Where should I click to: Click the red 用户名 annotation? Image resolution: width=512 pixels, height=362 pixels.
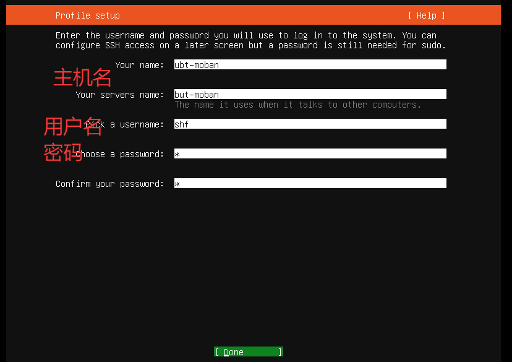(72, 127)
